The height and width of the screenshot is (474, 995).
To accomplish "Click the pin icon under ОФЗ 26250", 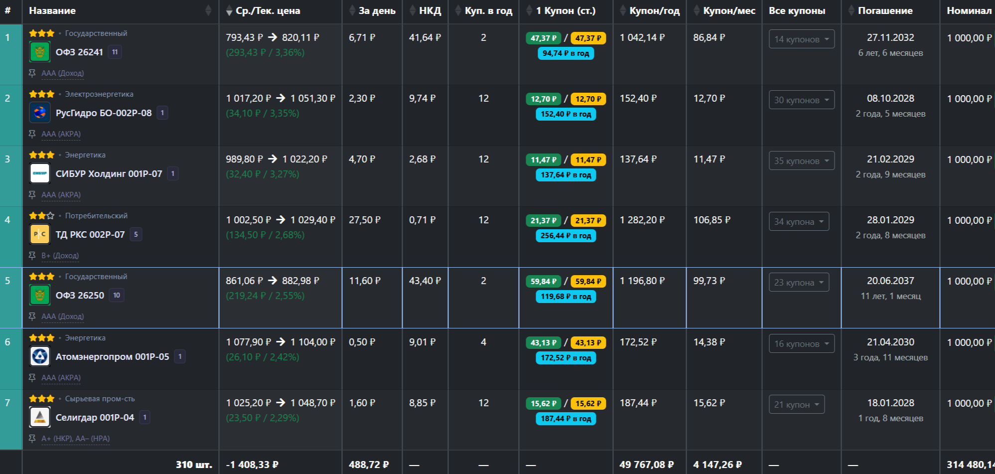I will click(32, 316).
